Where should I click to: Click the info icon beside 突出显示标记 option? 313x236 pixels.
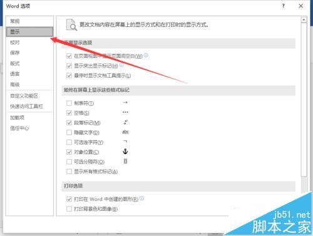point(121,65)
